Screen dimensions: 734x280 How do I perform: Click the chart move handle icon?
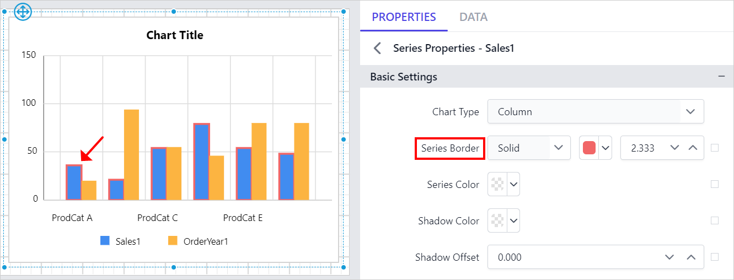tap(23, 11)
